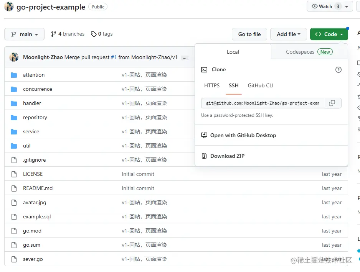Image resolution: width=360 pixels, height=272 pixels.
Task: Click the SSH clone URL field
Action: pyautogui.click(x=263, y=103)
